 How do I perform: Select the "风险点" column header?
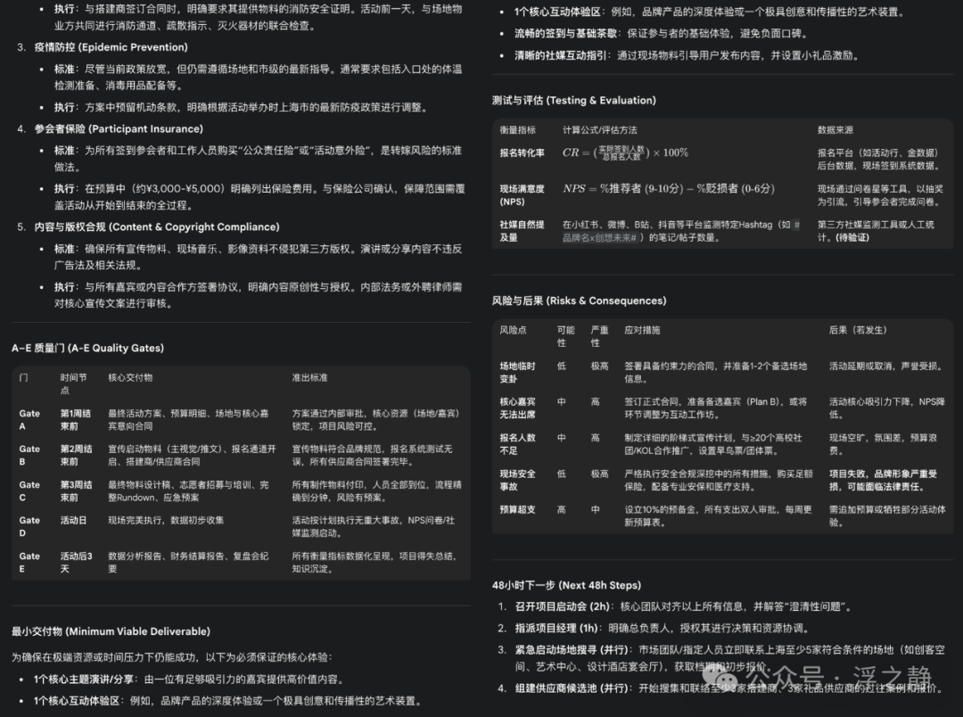(513, 331)
